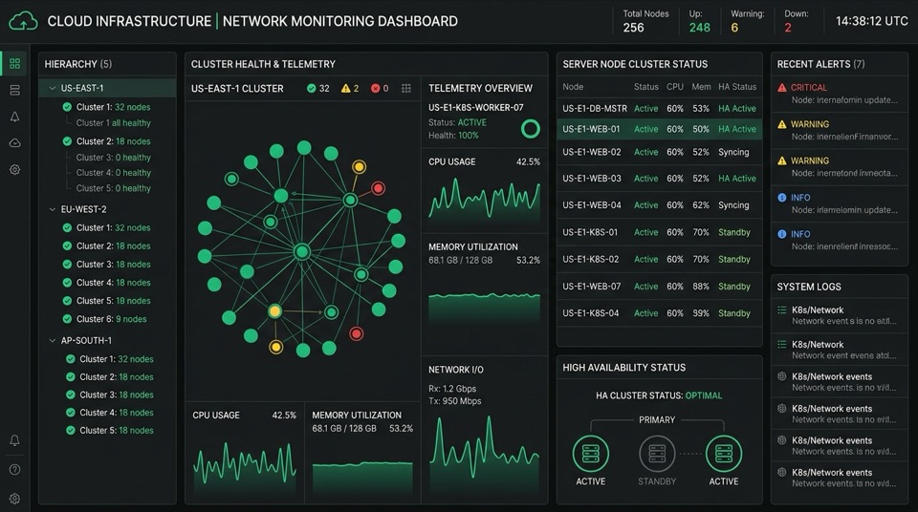Select Cluster 4: 0 healthy under US-EAST-1
Screen dimensions: 918x512
click(113, 173)
